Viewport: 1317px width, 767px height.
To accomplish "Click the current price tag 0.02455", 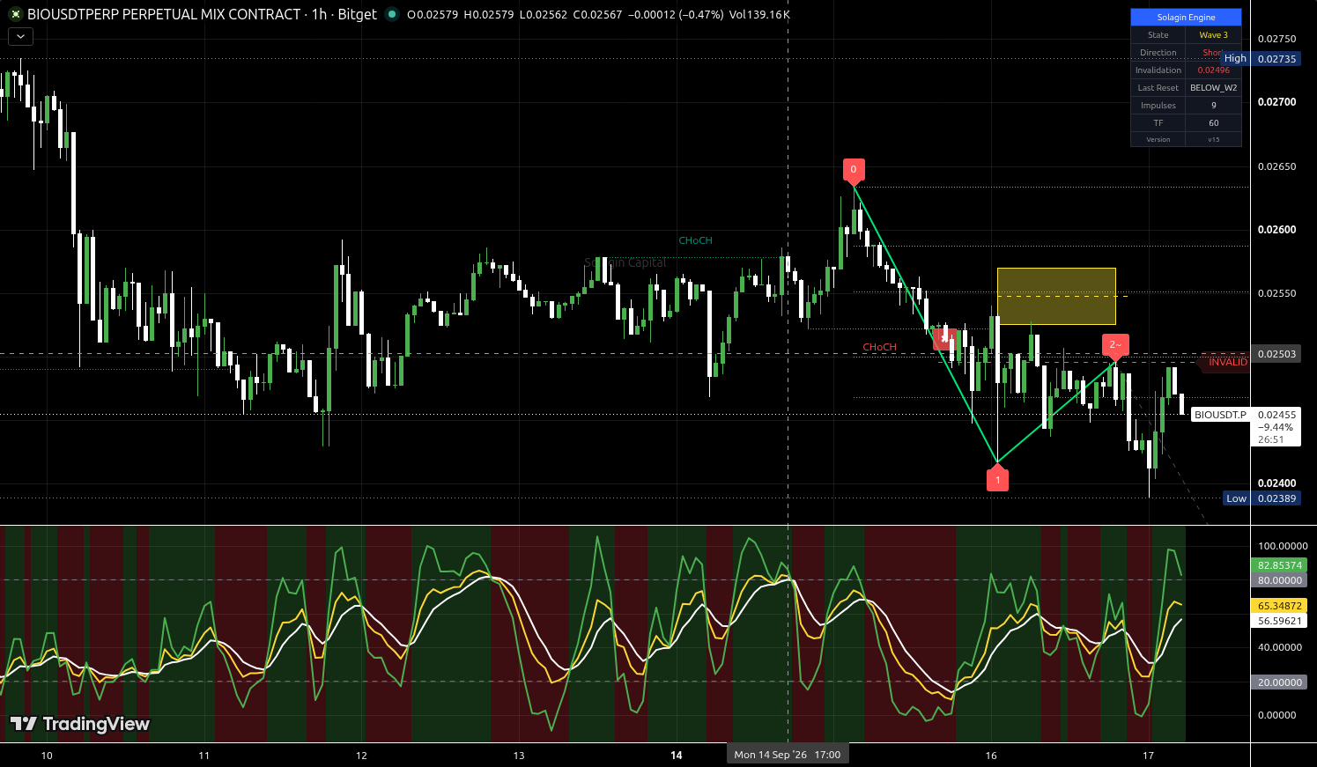I will click(1276, 415).
